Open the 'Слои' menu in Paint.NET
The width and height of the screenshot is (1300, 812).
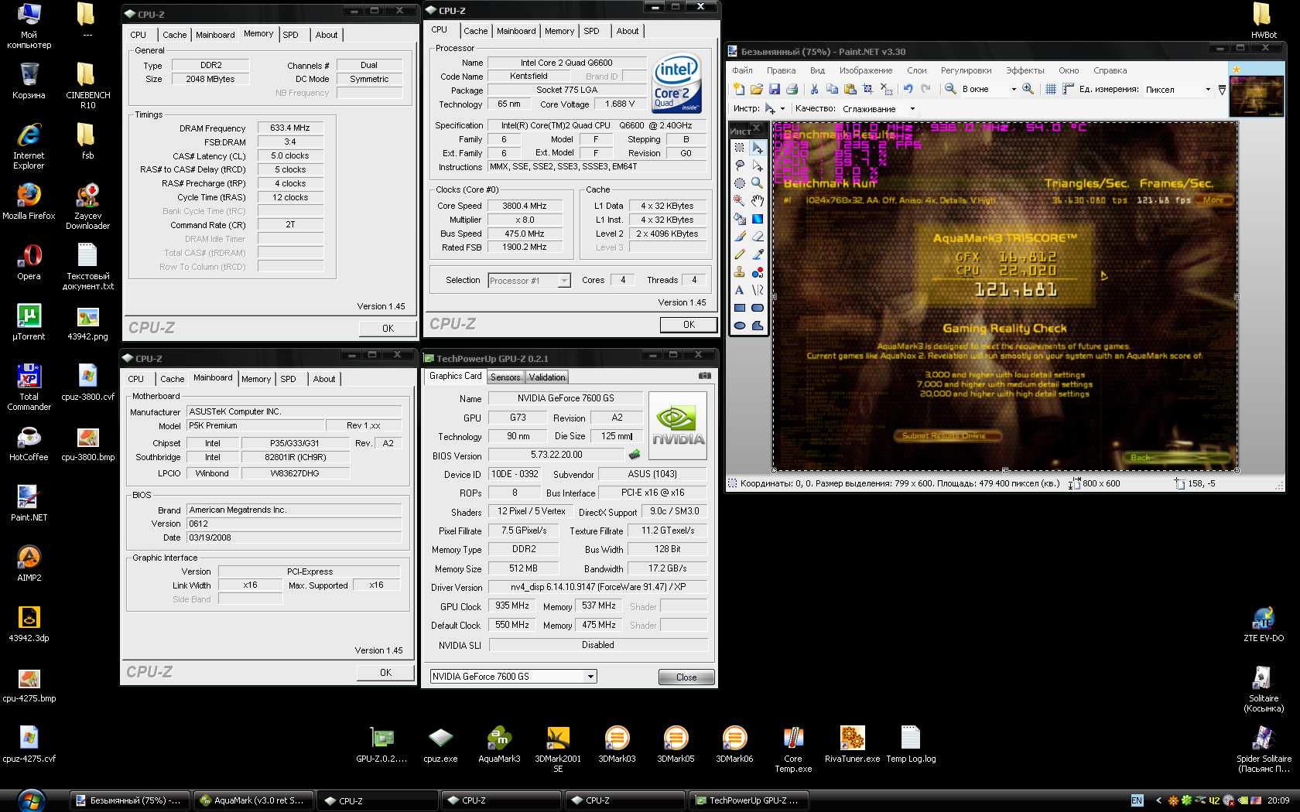[916, 70]
